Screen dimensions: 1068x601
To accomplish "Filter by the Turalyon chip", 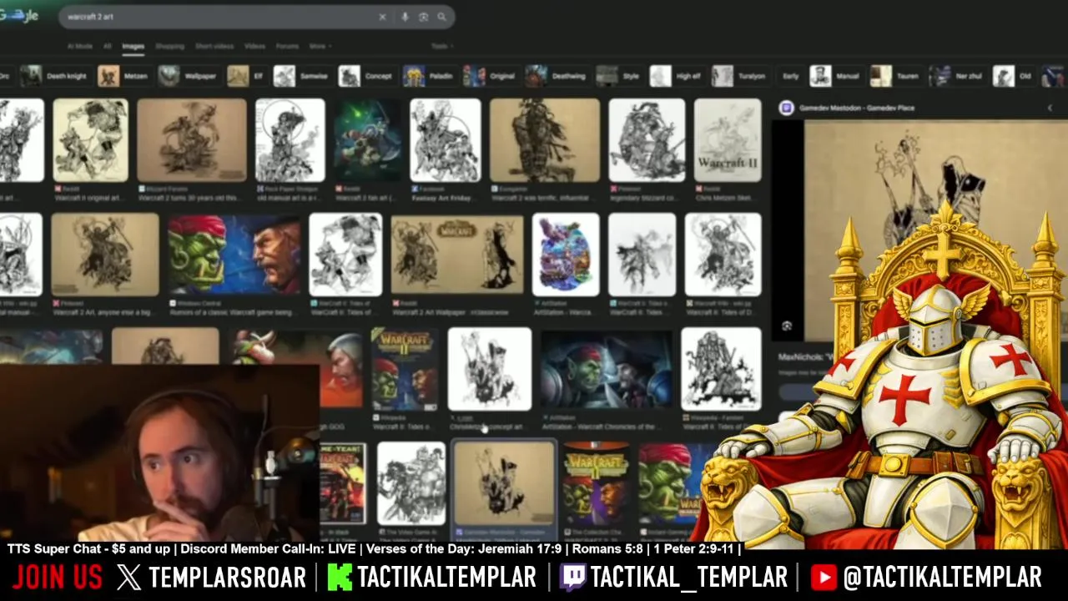I will 740,76.
